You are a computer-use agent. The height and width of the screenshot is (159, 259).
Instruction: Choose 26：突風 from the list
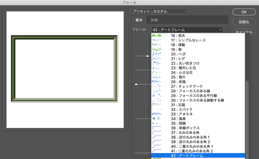[198, 82]
